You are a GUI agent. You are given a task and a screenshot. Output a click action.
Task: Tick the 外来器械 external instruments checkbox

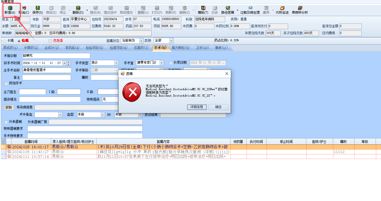pos(6,122)
